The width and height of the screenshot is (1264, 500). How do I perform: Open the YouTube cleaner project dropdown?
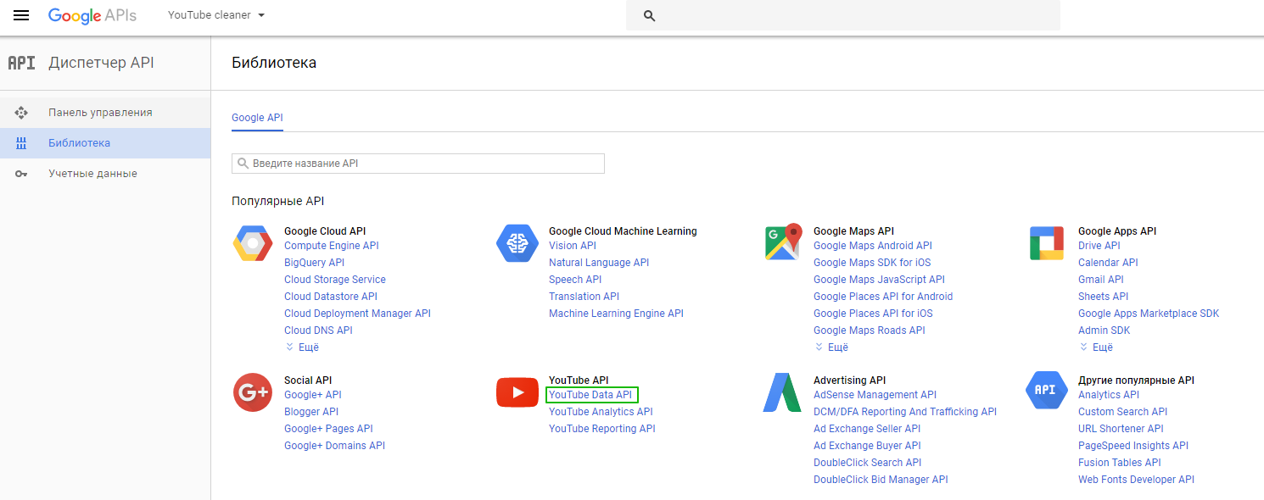(x=216, y=15)
